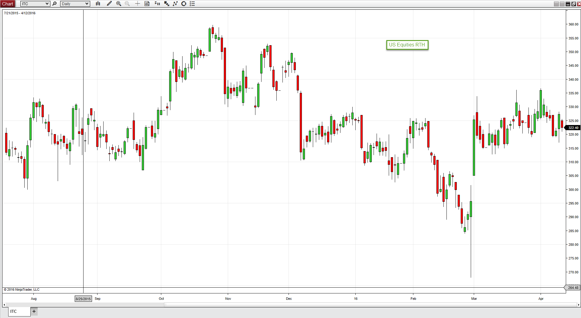Click the US Equities RTH label
The image size is (581, 318).
pyautogui.click(x=407, y=45)
